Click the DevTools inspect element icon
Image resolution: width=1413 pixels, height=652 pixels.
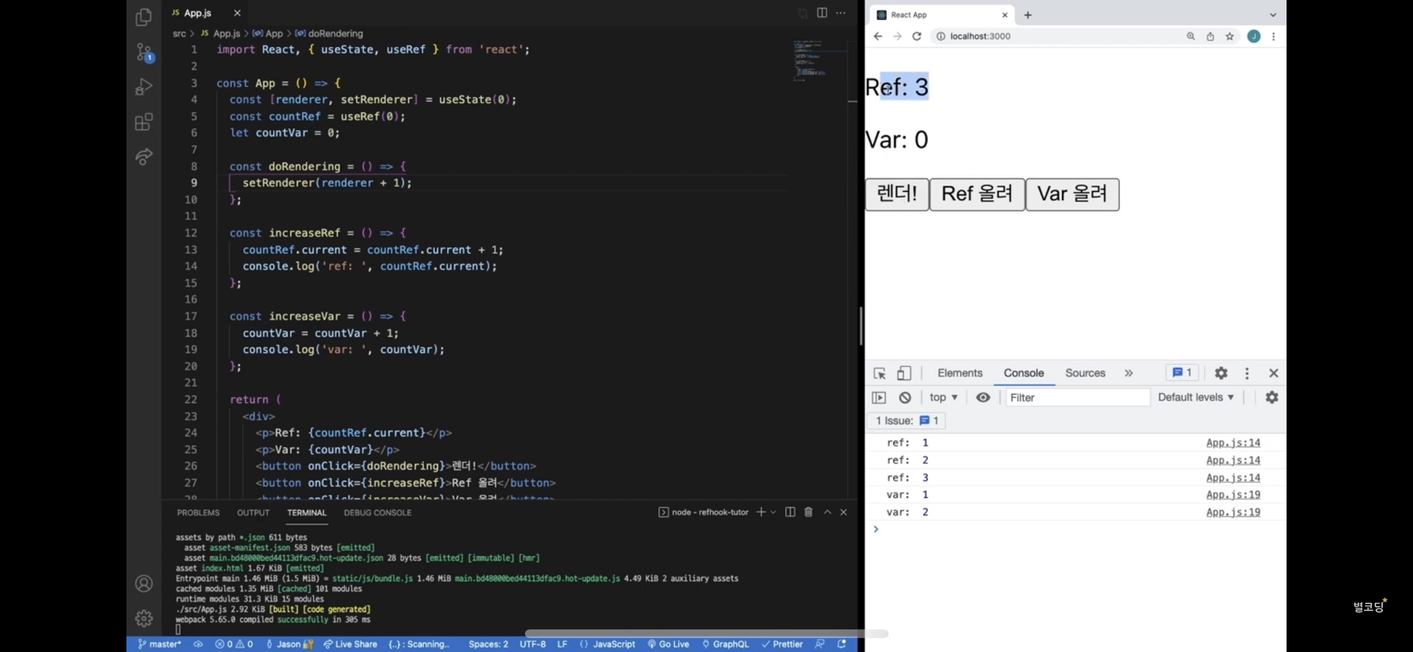879,373
